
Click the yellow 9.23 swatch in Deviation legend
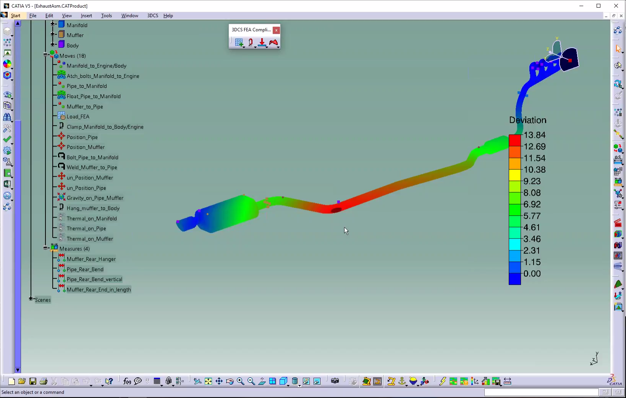click(515, 175)
